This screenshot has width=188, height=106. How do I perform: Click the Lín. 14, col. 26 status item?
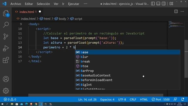(x=88, y=100)
